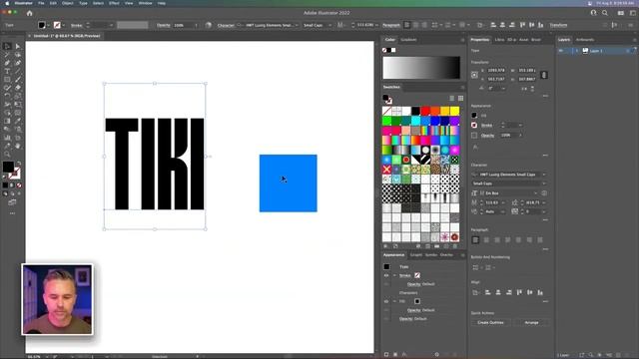Image resolution: width=639 pixels, height=359 pixels.
Task: Open the Effect menu
Action: pos(114,3)
